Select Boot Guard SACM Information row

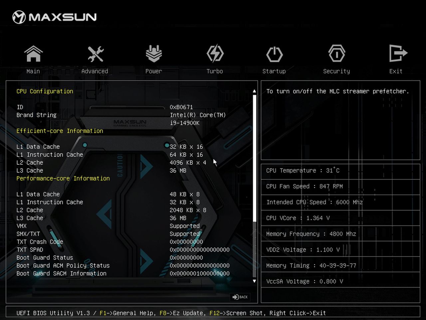click(x=123, y=273)
